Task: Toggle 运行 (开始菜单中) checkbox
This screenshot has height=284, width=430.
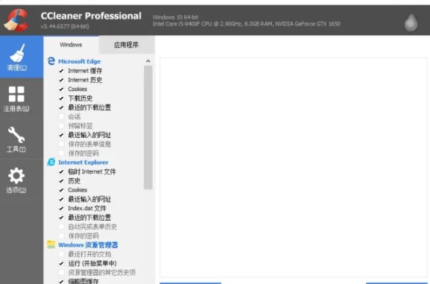Action: coord(61,264)
